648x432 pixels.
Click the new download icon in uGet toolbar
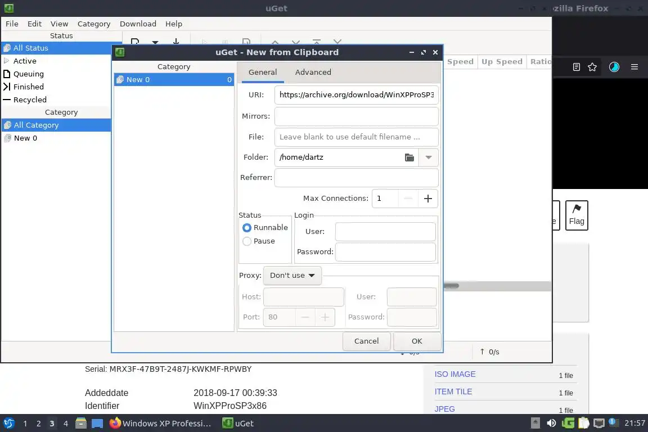pyautogui.click(x=135, y=41)
